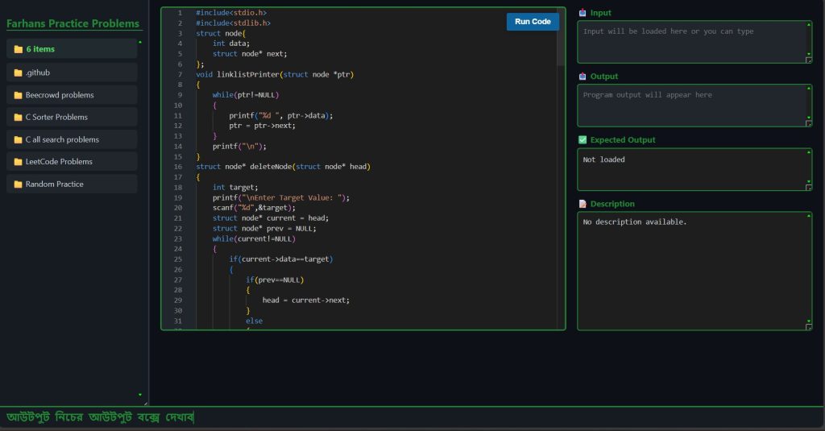Screen dimensions: 825x431
Task: Click the LeetCode Problems folder icon
Action: [x=18, y=162]
